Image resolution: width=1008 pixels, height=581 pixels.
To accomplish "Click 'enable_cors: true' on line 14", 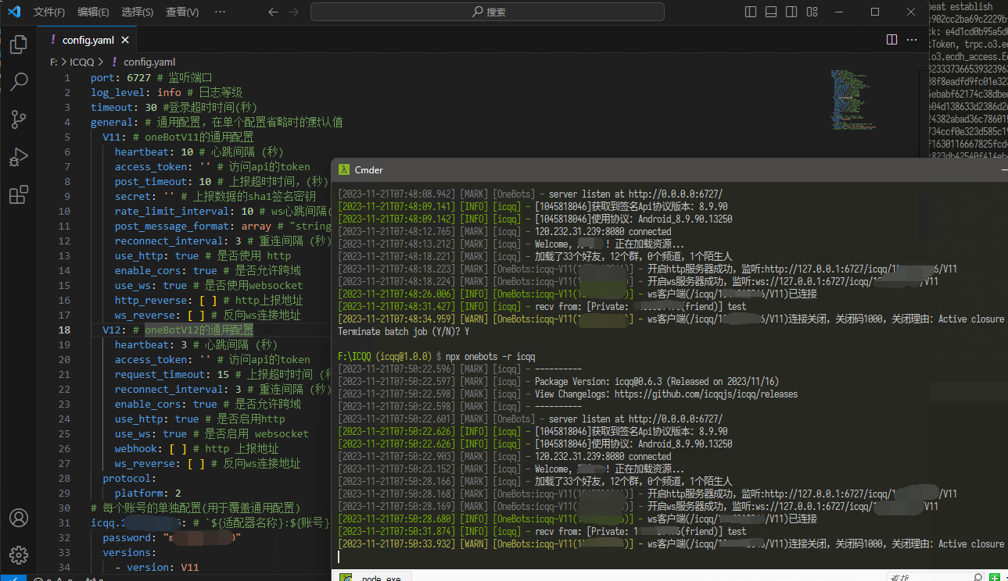I will pos(166,270).
